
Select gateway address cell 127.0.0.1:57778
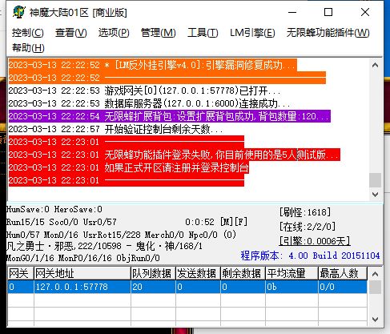click(82, 287)
